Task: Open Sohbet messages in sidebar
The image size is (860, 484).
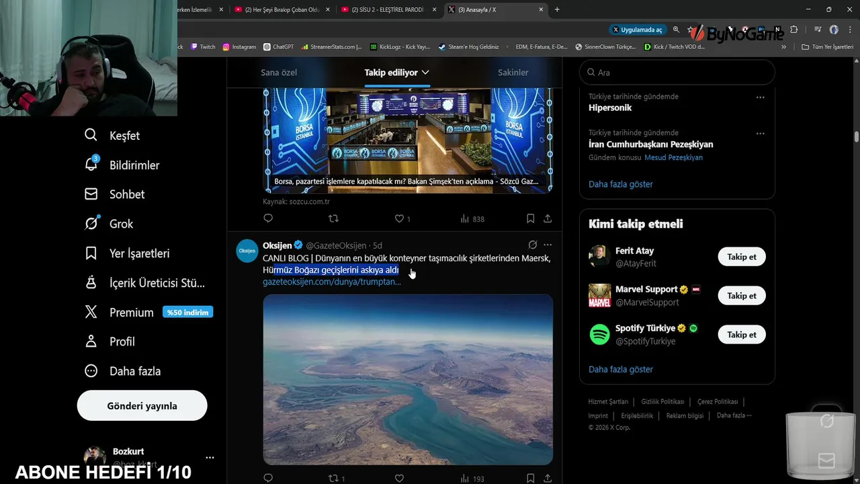Action: pyautogui.click(x=114, y=194)
